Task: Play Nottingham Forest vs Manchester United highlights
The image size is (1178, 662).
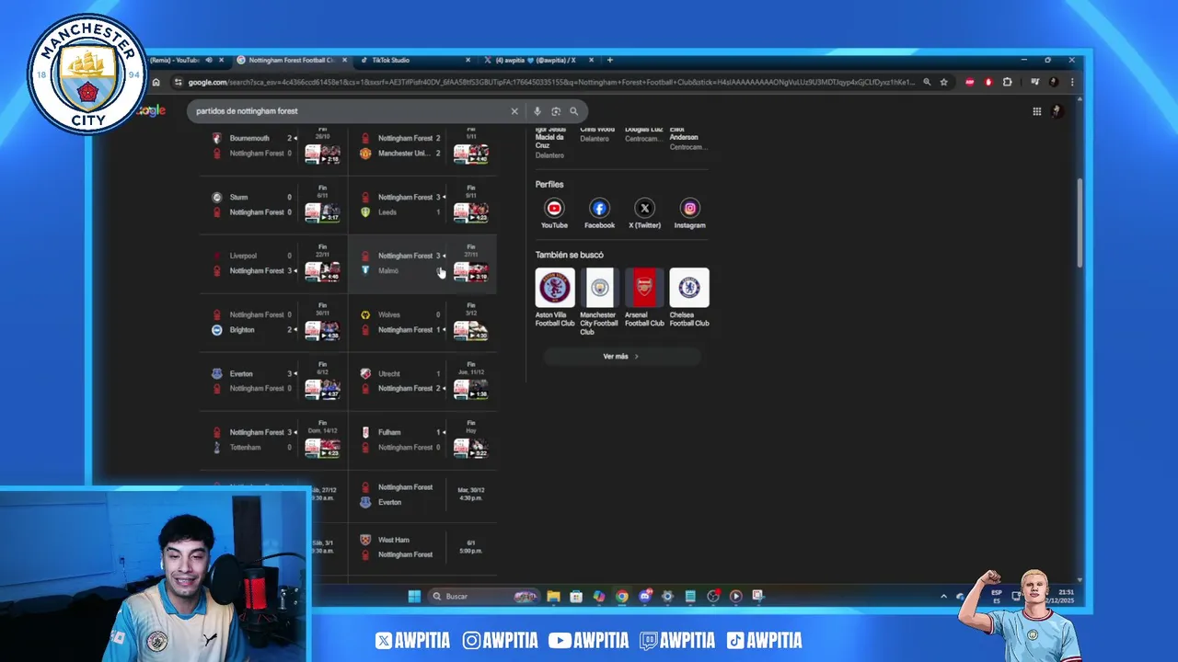Action: 470,154
